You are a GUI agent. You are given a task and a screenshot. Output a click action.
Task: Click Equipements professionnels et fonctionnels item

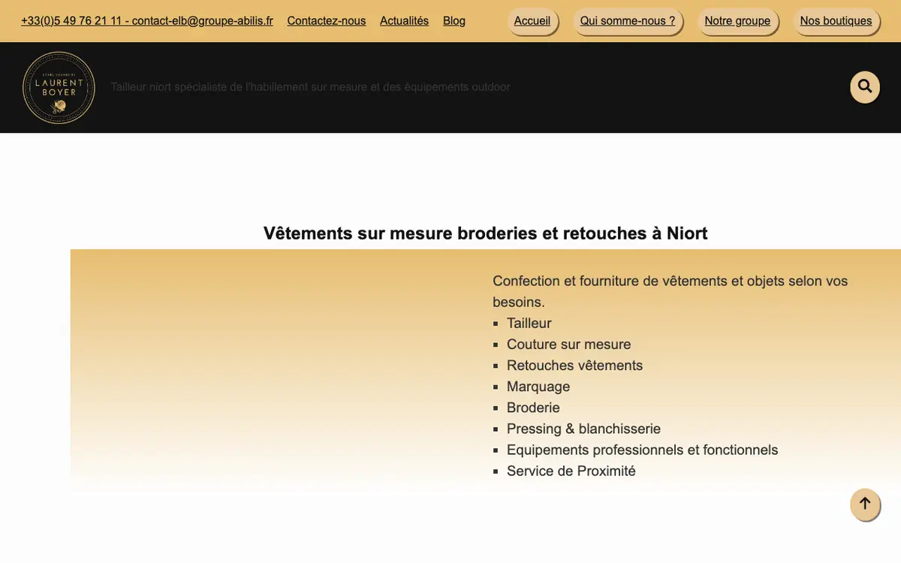click(x=643, y=450)
